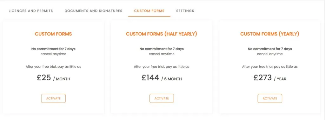Click the Custom Forms (Half Yearly) heading
This screenshot has height=120, width=325.
click(x=162, y=34)
